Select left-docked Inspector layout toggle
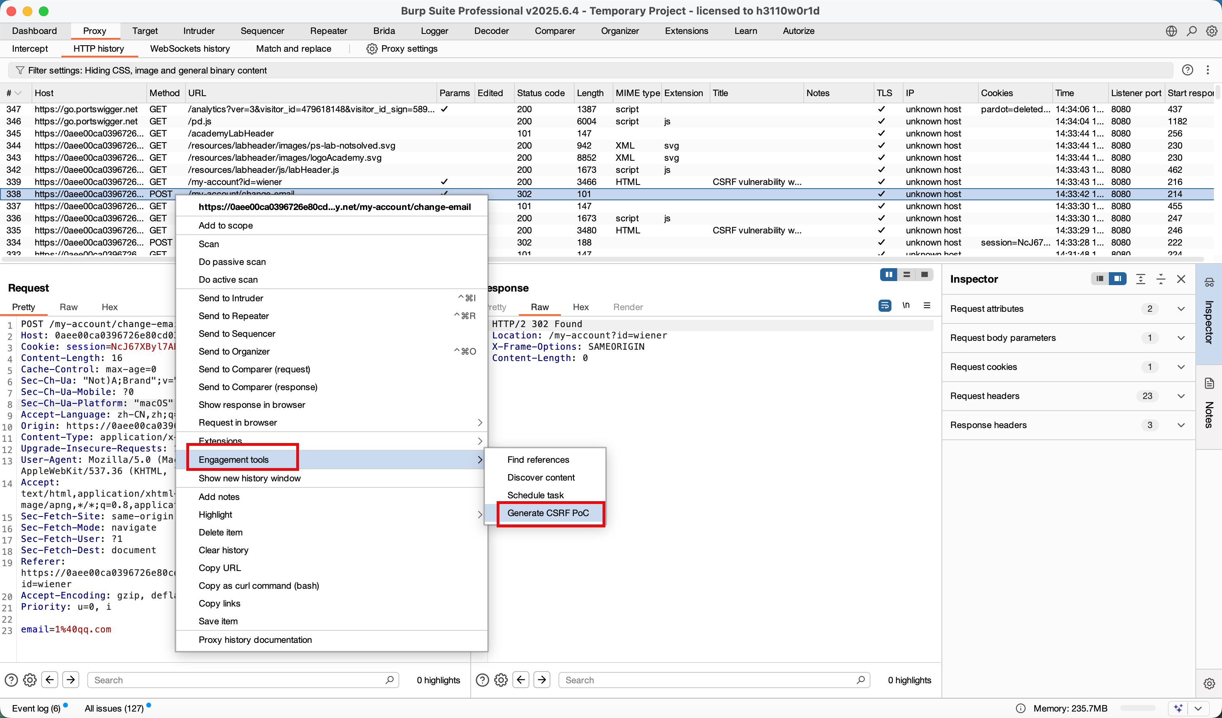1222x718 pixels. (1099, 279)
